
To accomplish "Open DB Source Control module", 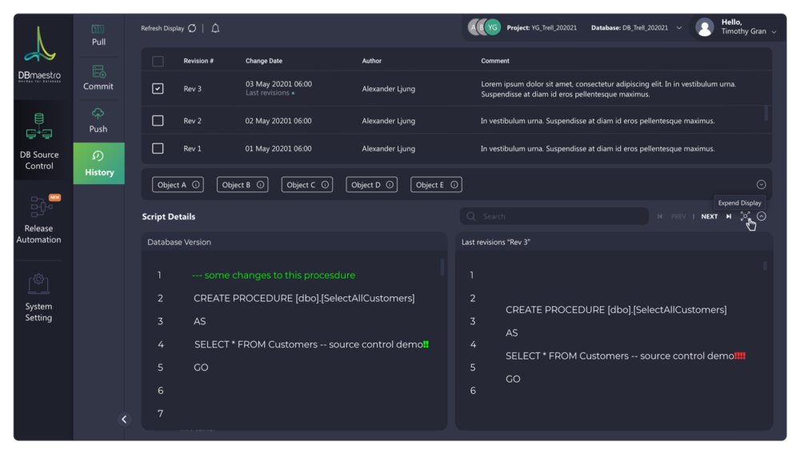I will (x=39, y=142).
